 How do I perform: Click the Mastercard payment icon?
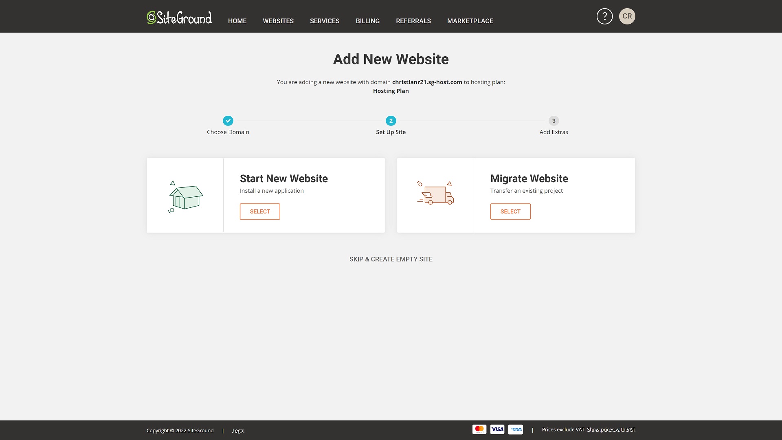tap(479, 429)
